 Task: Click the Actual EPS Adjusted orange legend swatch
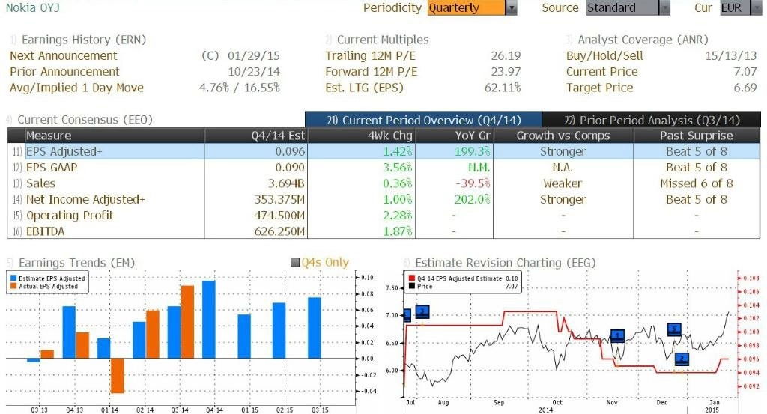[13, 286]
